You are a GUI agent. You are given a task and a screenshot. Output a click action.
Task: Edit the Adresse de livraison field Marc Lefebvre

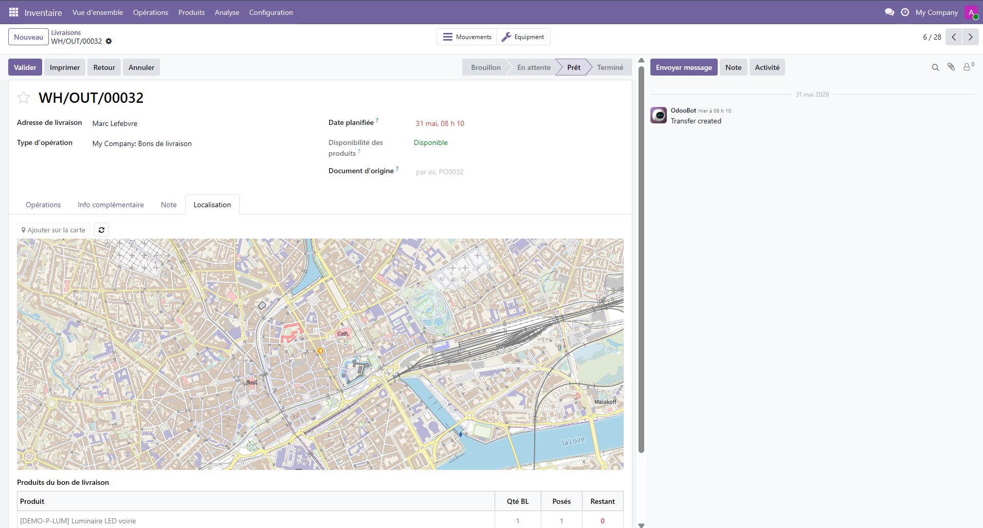pyautogui.click(x=201, y=123)
